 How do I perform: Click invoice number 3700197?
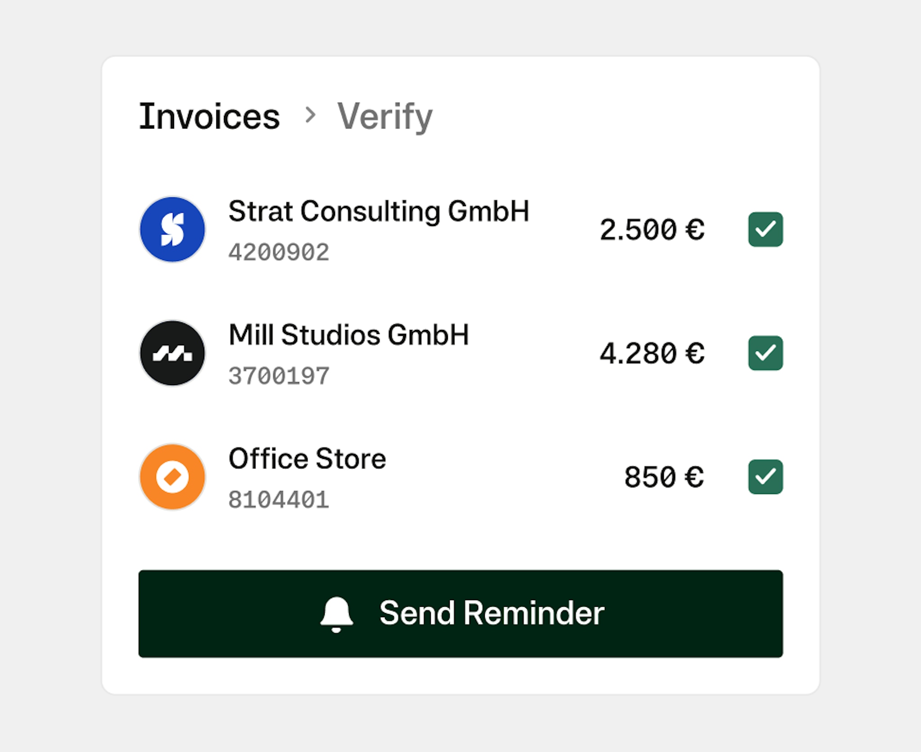279,376
